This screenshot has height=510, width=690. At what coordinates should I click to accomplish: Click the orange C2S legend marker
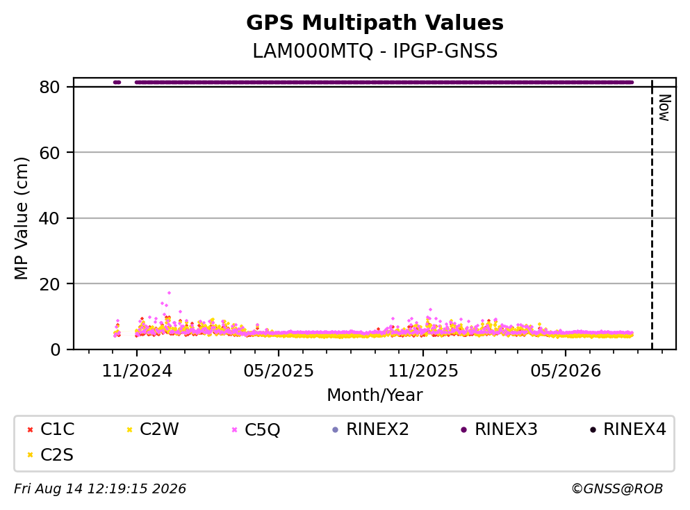[x=30, y=455]
